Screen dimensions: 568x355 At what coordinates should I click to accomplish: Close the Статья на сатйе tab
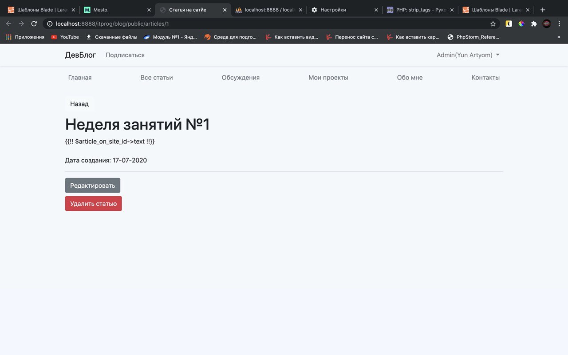coord(225,10)
